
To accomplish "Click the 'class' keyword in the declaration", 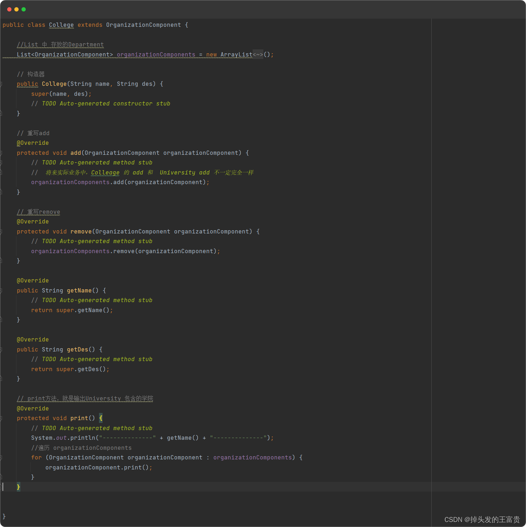I will pyautogui.click(x=36, y=25).
